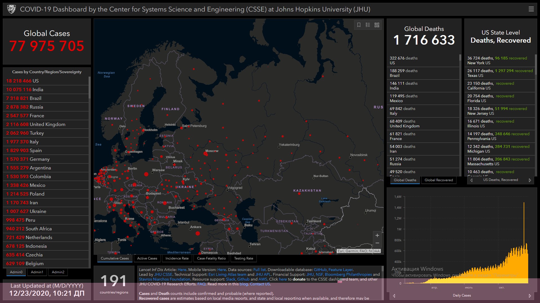
Task: Show next US state panel with right arrow
Action: [x=530, y=180]
